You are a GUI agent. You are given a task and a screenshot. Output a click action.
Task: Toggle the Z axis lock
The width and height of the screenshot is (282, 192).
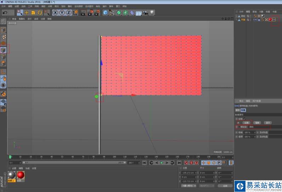(68, 12)
